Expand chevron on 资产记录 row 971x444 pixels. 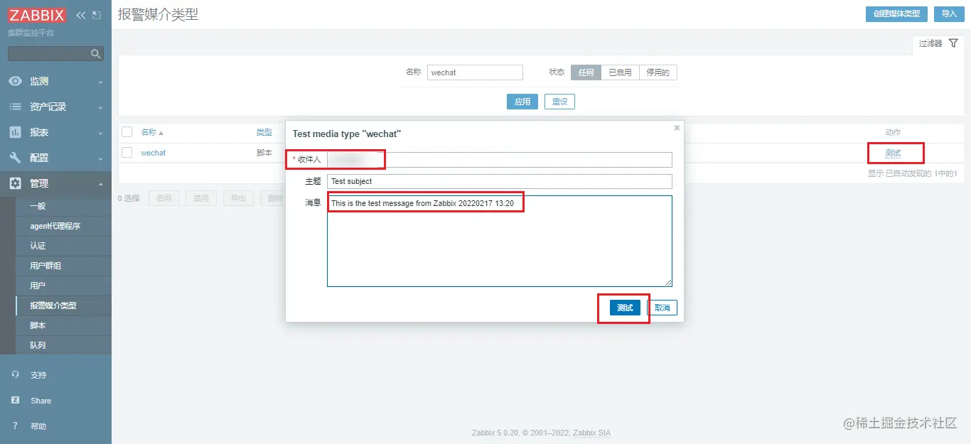point(100,107)
